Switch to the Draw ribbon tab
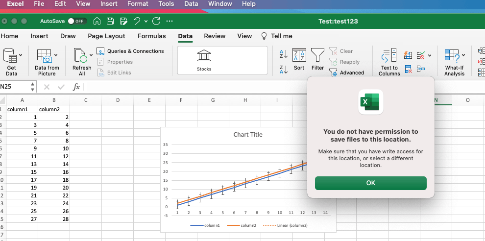The image size is (485, 241). [68, 36]
